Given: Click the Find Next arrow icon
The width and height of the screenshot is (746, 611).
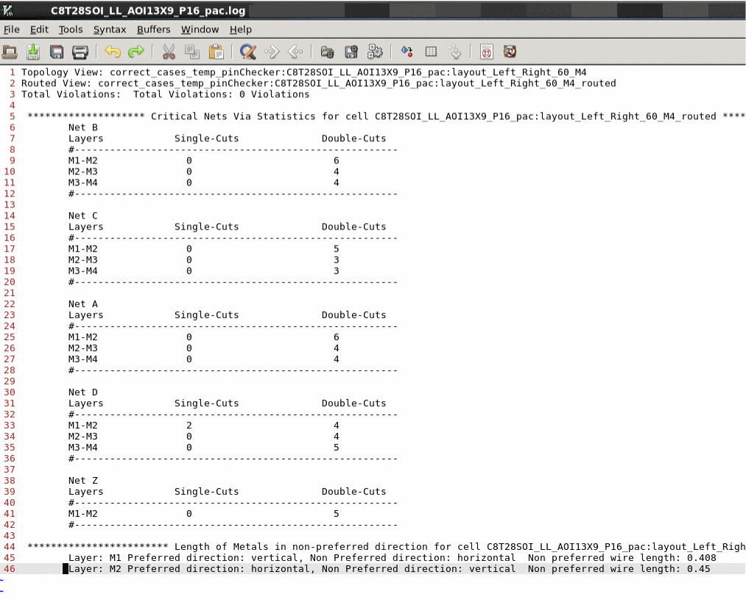Looking at the screenshot, I should [272, 52].
